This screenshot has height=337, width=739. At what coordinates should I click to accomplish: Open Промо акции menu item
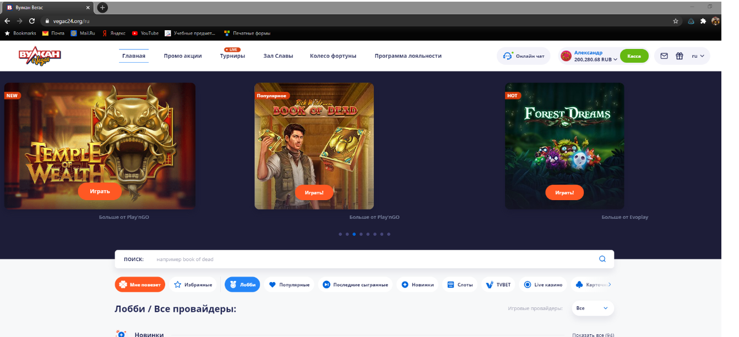click(183, 56)
